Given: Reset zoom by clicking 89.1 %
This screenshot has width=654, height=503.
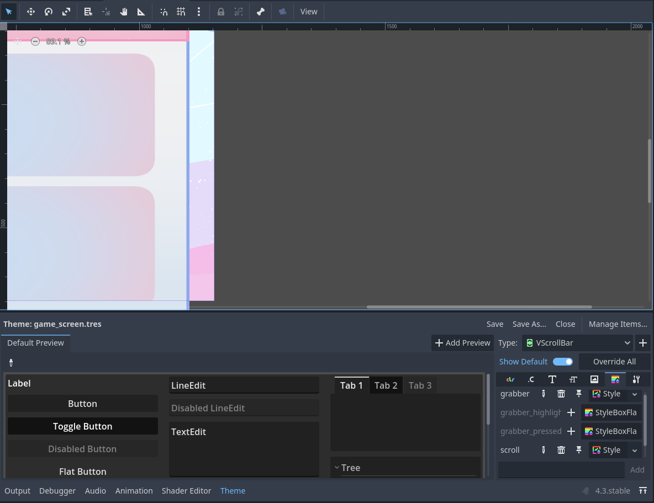Looking at the screenshot, I should click(58, 41).
